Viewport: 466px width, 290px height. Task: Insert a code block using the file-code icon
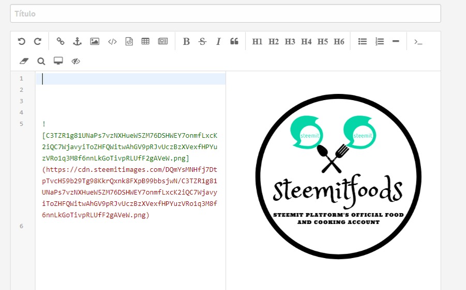[x=129, y=41]
